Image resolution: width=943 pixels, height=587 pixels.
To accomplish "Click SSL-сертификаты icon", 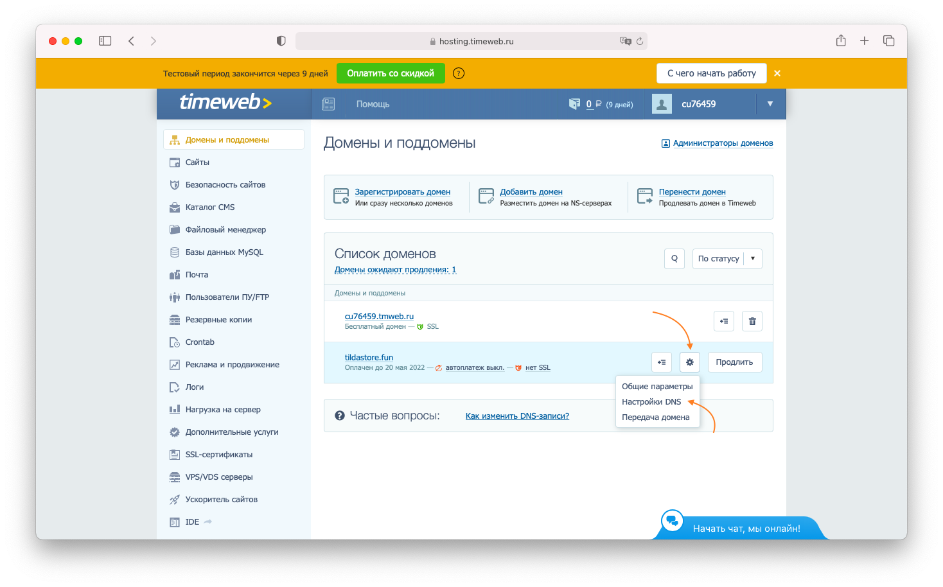I will [175, 455].
